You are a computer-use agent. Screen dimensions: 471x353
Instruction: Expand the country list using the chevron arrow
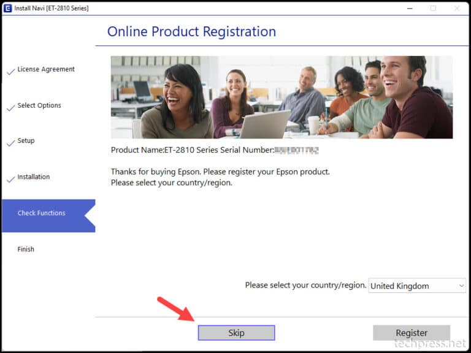tap(461, 286)
